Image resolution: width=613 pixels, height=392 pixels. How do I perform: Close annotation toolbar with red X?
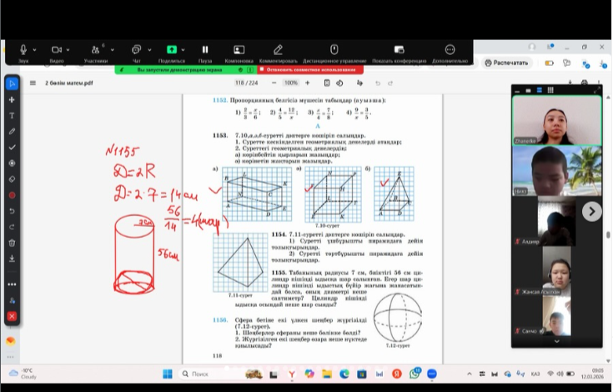click(x=12, y=316)
